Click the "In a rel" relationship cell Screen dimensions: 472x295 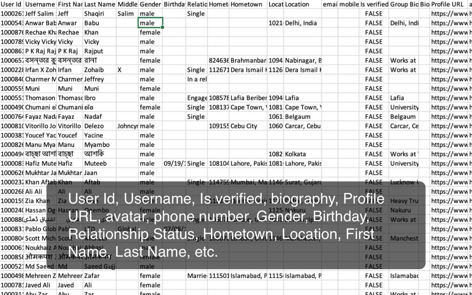coord(197,79)
